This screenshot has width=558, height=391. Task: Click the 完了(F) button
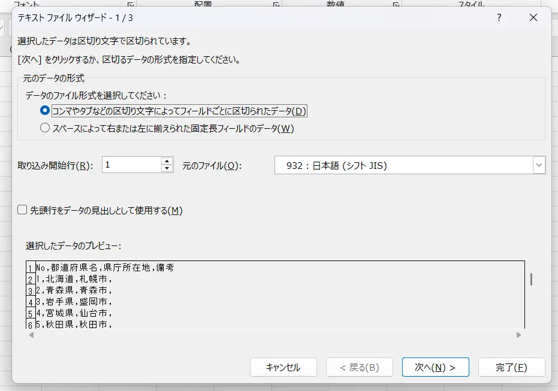coord(511,367)
